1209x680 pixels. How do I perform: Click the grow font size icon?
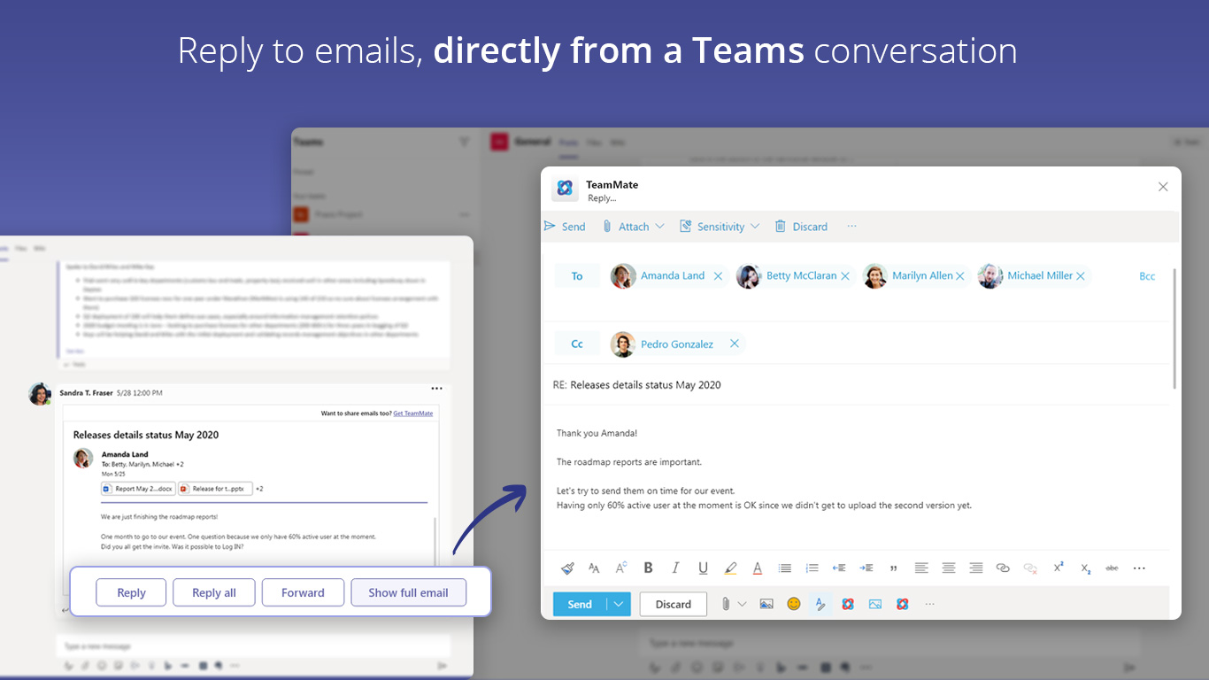pyautogui.click(x=621, y=568)
